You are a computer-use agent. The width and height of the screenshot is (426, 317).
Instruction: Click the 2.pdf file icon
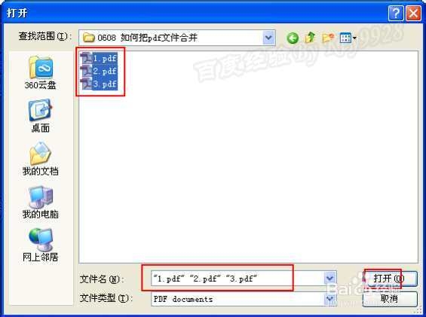(86, 71)
